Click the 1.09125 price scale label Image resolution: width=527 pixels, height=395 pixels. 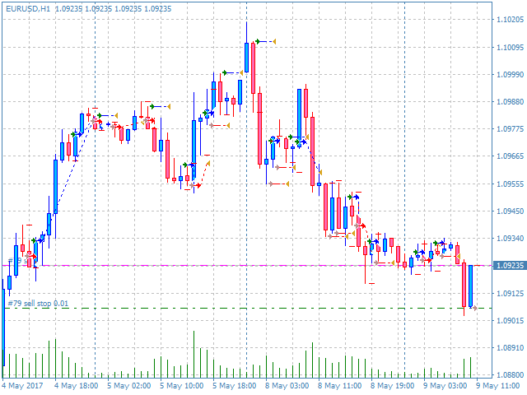point(510,293)
